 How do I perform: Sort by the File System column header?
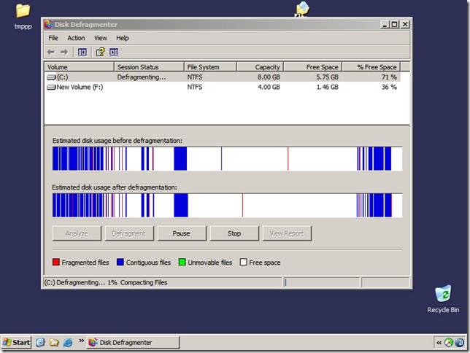tap(210, 67)
